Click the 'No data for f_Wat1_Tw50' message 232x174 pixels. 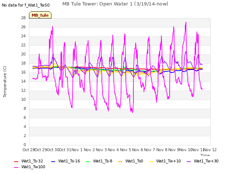[26, 5]
